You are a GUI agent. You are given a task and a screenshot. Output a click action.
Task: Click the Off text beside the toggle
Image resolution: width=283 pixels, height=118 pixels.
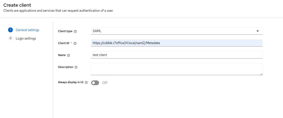pyautogui.click(x=105, y=83)
